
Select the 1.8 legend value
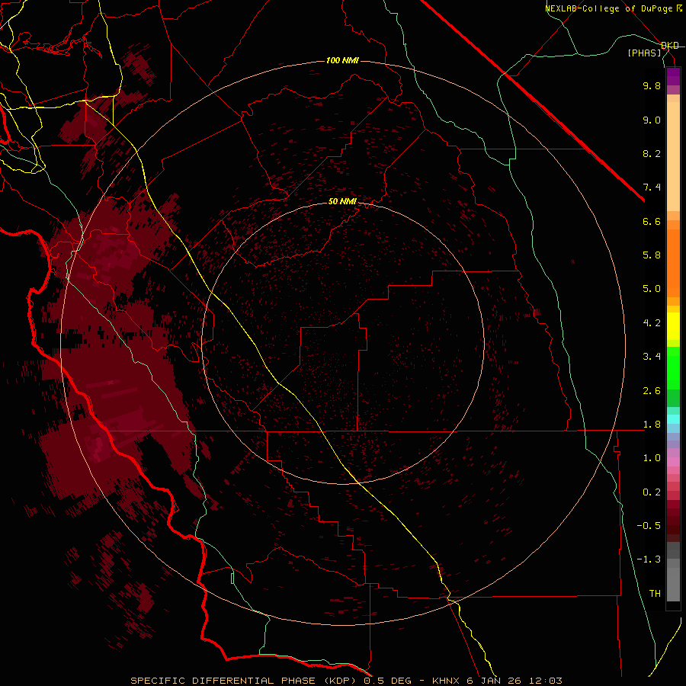652,425
